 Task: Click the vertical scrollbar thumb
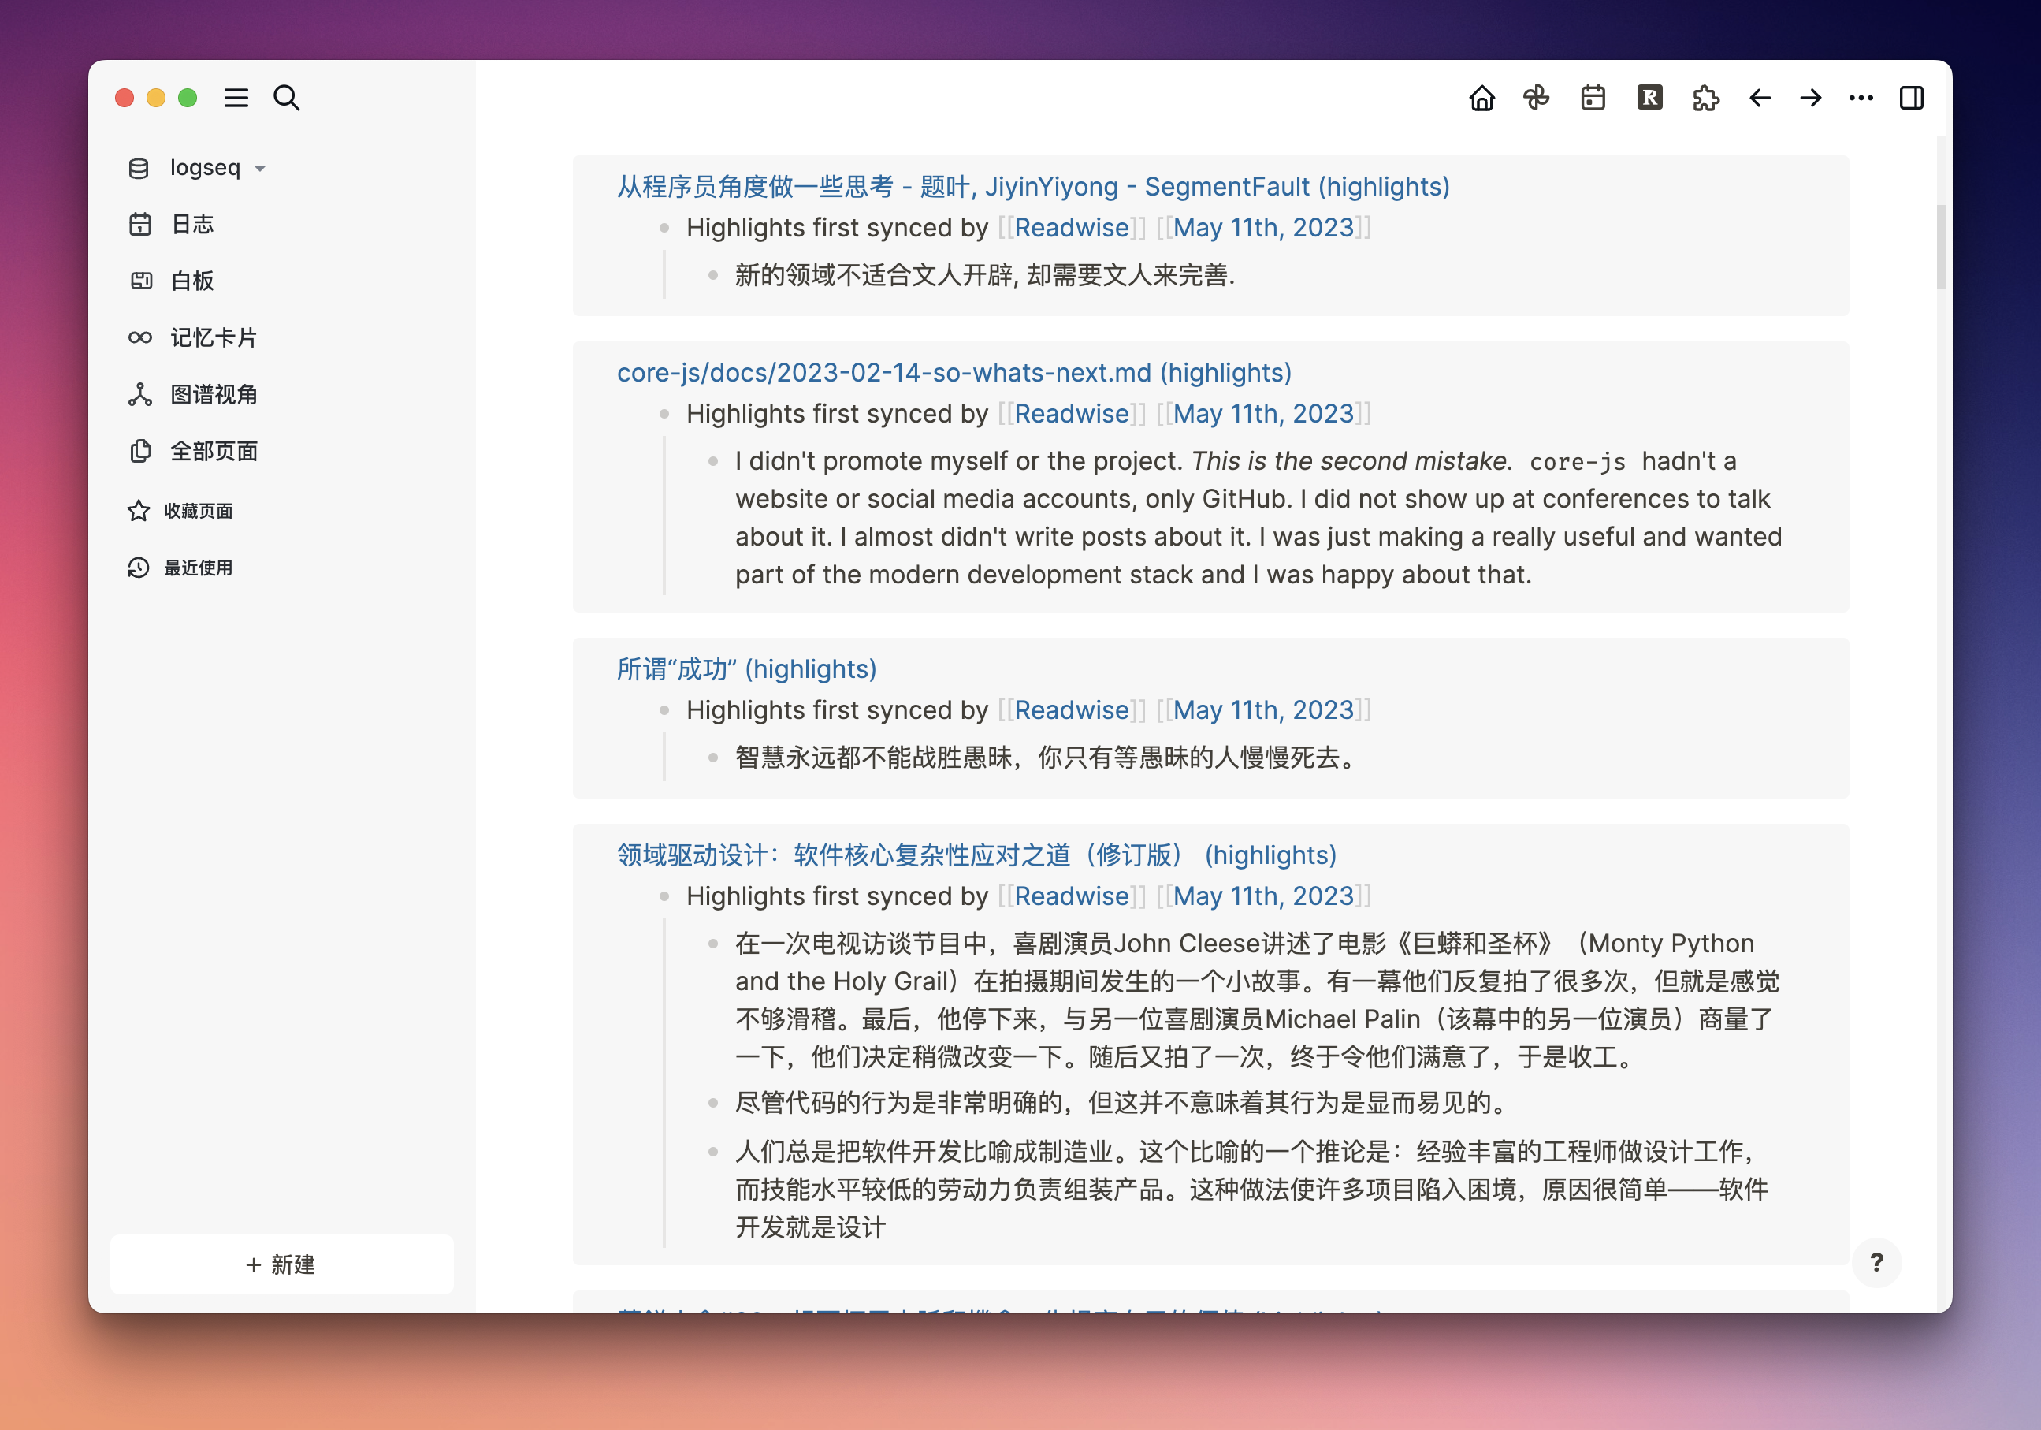[x=1941, y=246]
